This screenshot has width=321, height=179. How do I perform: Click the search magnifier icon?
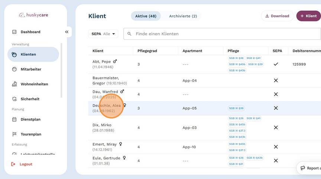129,34
